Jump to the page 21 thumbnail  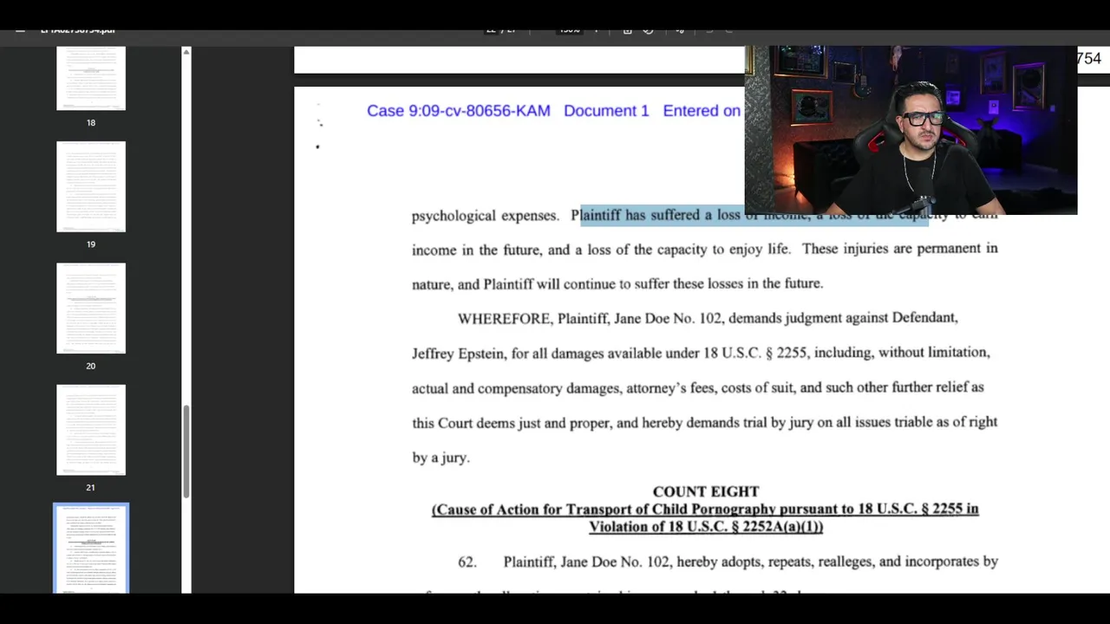[91, 430]
